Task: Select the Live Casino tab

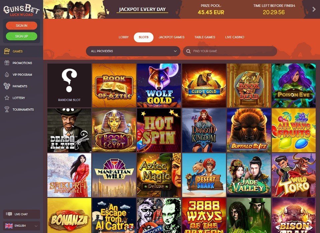Action: tap(235, 37)
